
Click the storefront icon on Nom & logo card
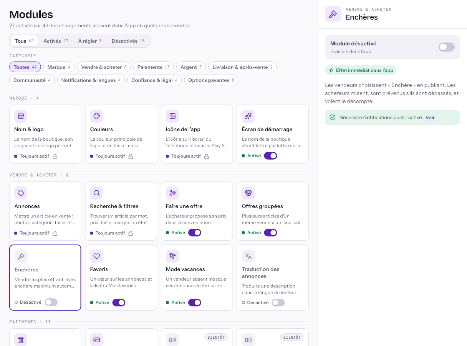(x=21, y=116)
